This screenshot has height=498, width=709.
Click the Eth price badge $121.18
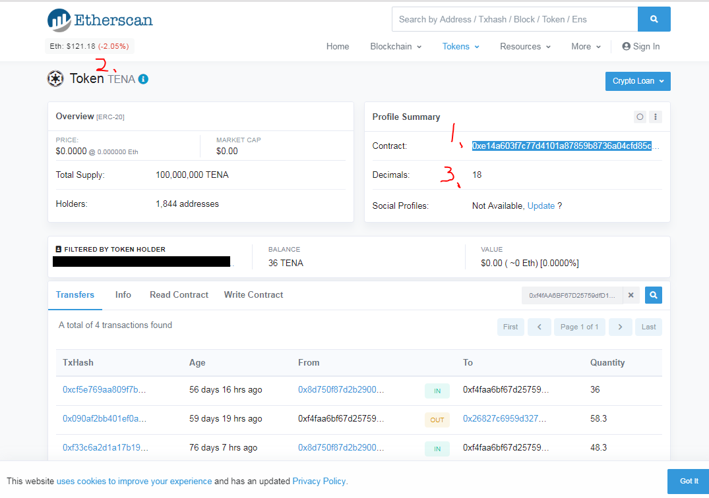click(89, 46)
